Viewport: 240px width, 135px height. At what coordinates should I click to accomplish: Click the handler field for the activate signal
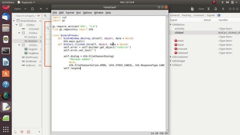225,28
